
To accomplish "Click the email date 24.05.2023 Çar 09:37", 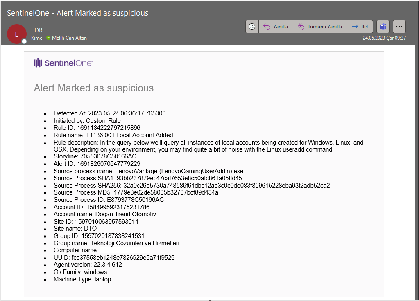I will [384, 38].
